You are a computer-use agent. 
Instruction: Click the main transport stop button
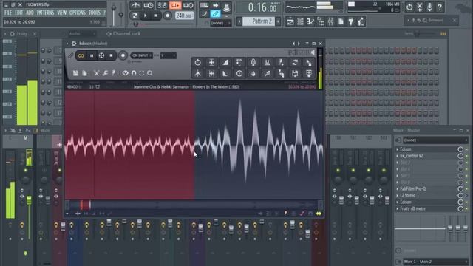pos(156,16)
